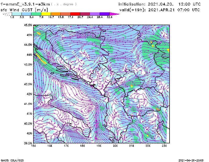Click the light blue 3.3–5.4 legend swatch

pyautogui.click(x=26, y=14)
